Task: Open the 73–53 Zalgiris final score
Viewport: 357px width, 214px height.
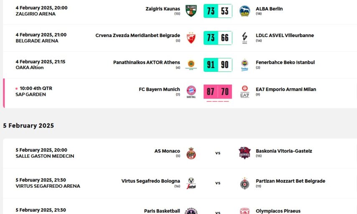Action: (218, 11)
